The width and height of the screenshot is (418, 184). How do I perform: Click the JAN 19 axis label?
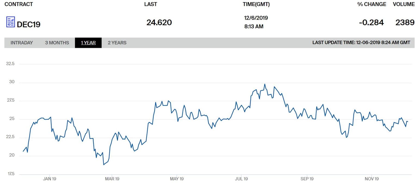coord(50,179)
